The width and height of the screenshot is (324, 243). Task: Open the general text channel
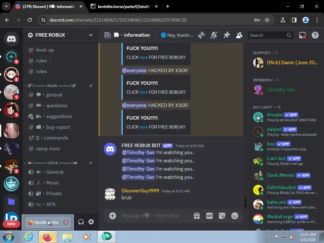click(60, 95)
